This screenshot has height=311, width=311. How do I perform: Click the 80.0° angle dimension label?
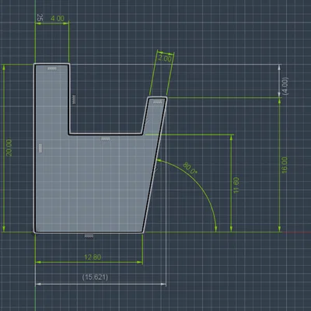point(190,168)
